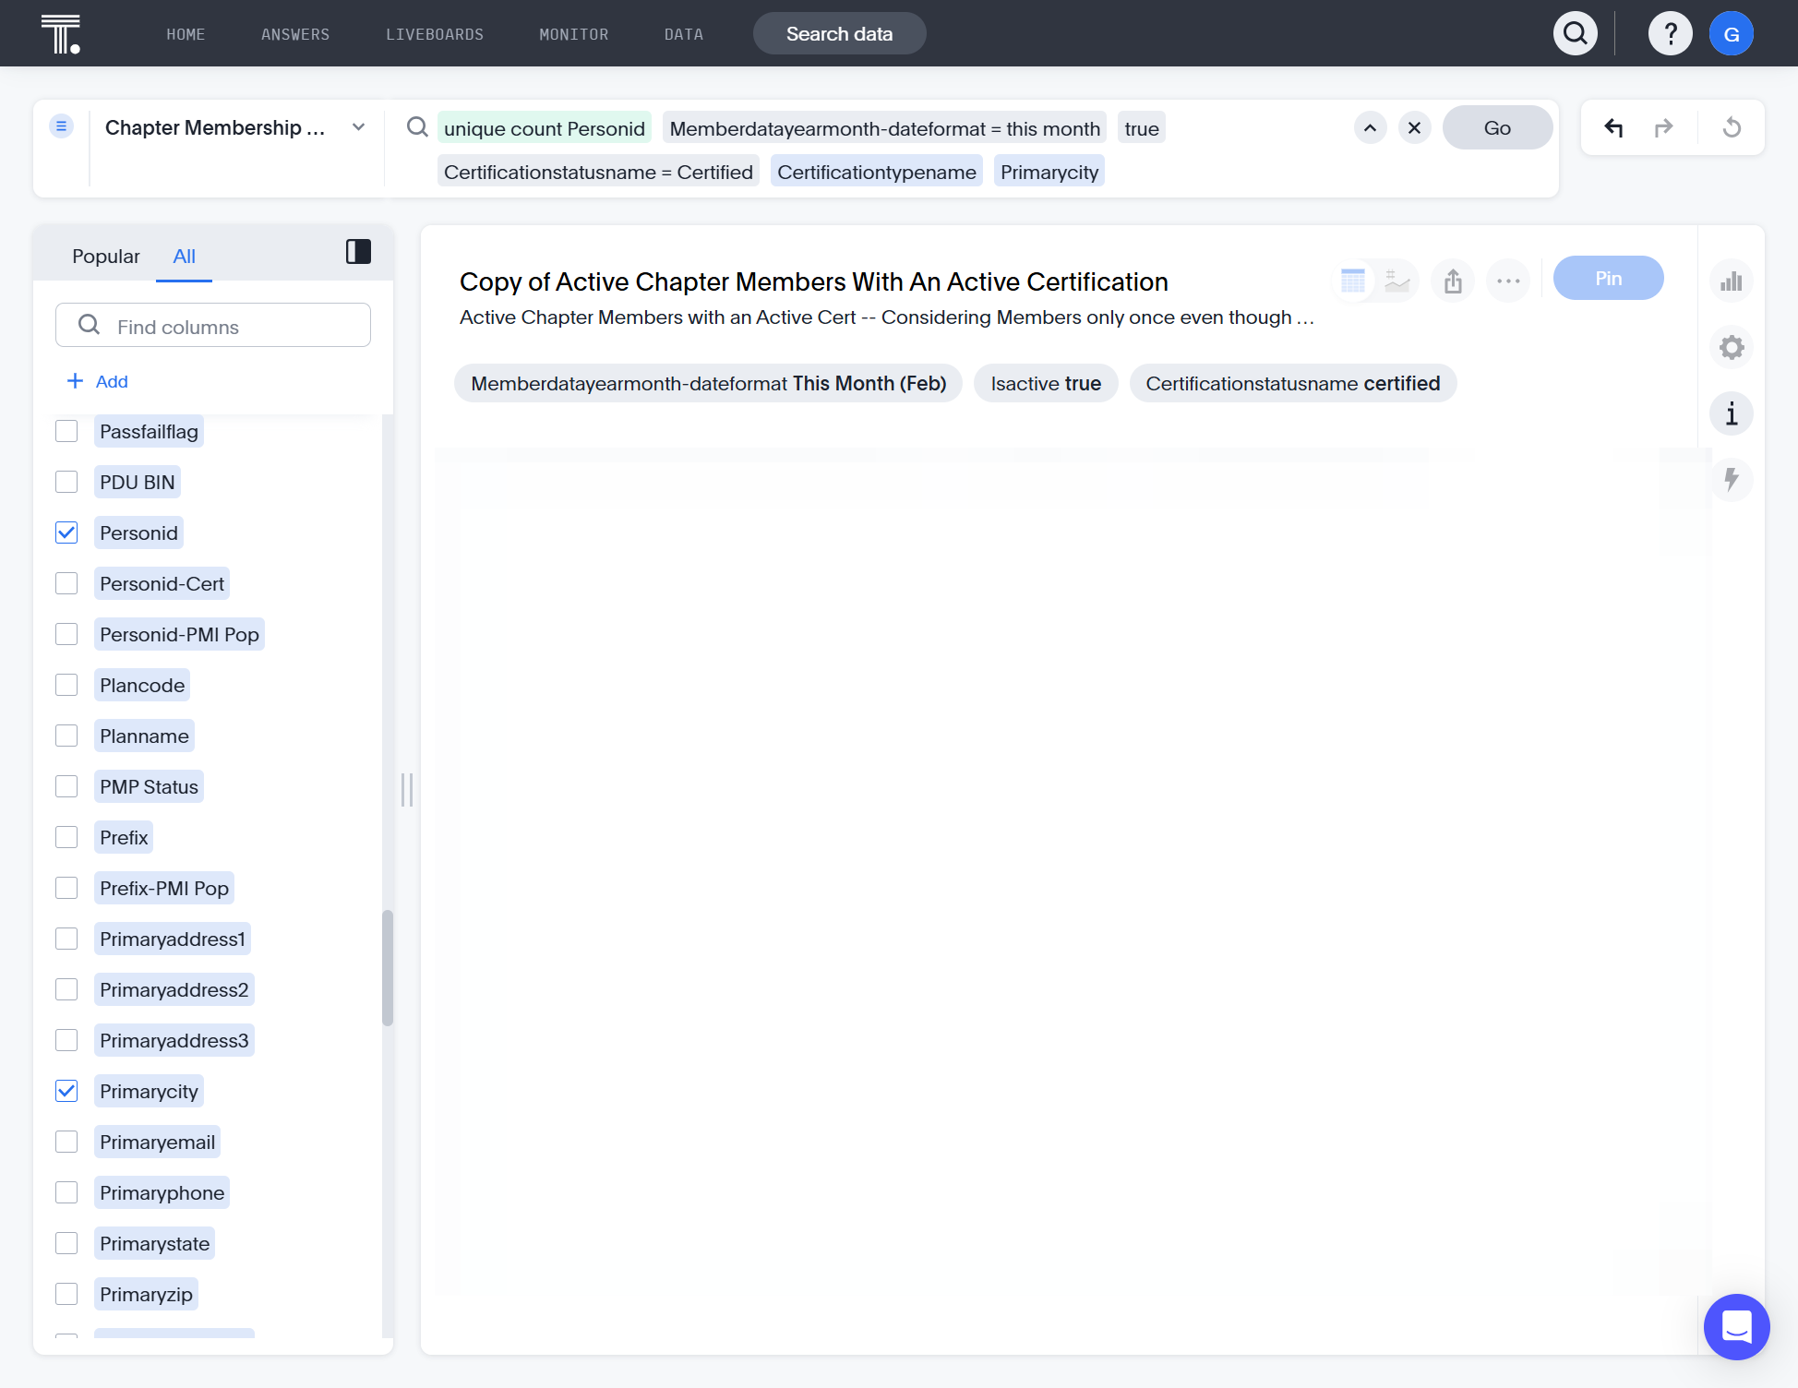The height and width of the screenshot is (1388, 1798).
Task: Open the query info icon
Action: (x=1732, y=414)
